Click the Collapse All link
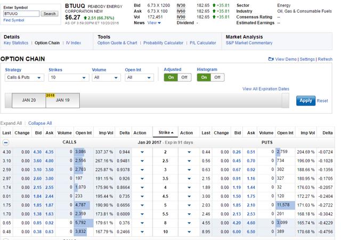The image size is (341, 240). click(40, 123)
